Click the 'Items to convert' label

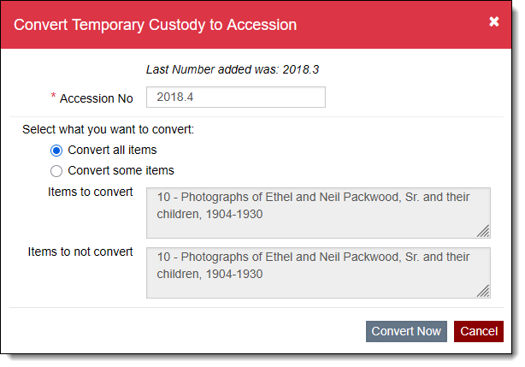[91, 192]
